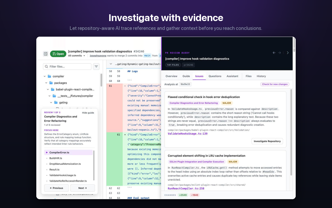Select CompilerError.ts in the review guide
This screenshot has width=332, height=208.
[68, 153]
